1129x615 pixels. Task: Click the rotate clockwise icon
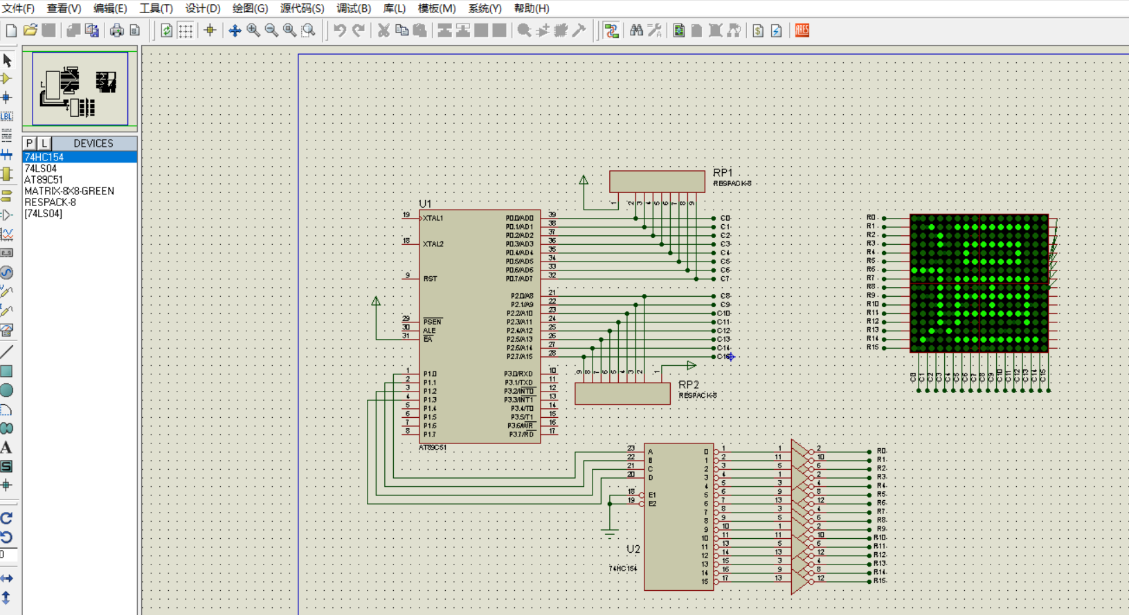7,518
